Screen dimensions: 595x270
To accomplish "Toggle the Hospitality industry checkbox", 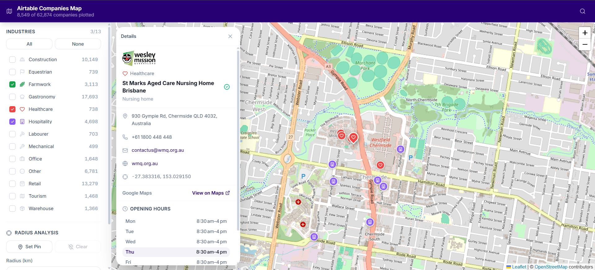I will coord(12,122).
